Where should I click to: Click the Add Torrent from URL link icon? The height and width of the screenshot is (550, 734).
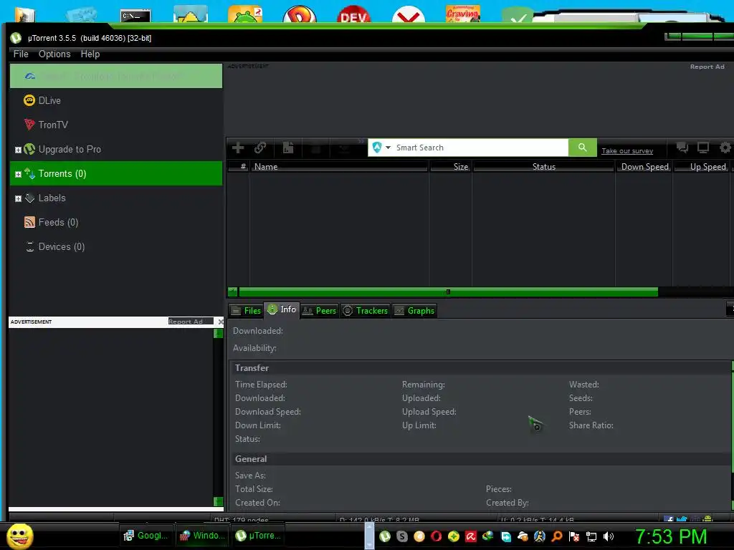tap(260, 148)
